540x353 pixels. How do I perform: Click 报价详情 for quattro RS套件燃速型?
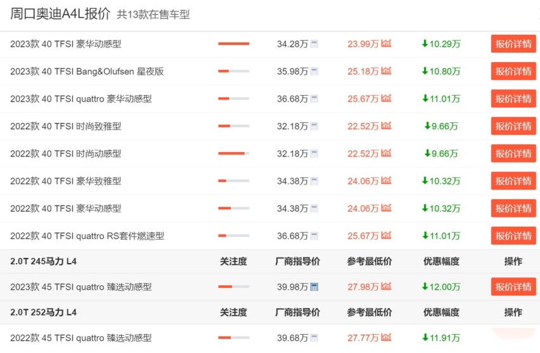point(513,236)
